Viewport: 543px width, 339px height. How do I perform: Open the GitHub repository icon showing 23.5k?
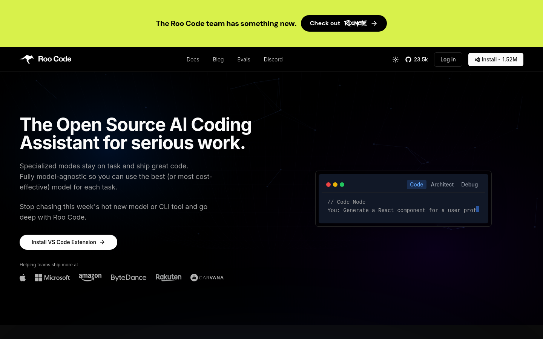[408, 59]
